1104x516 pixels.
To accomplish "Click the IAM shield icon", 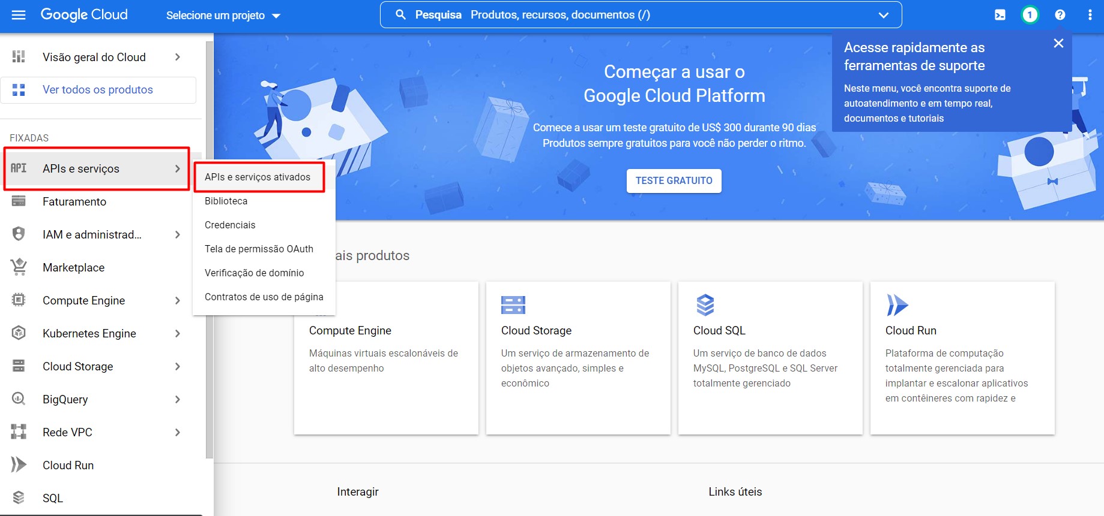I will 19,234.
